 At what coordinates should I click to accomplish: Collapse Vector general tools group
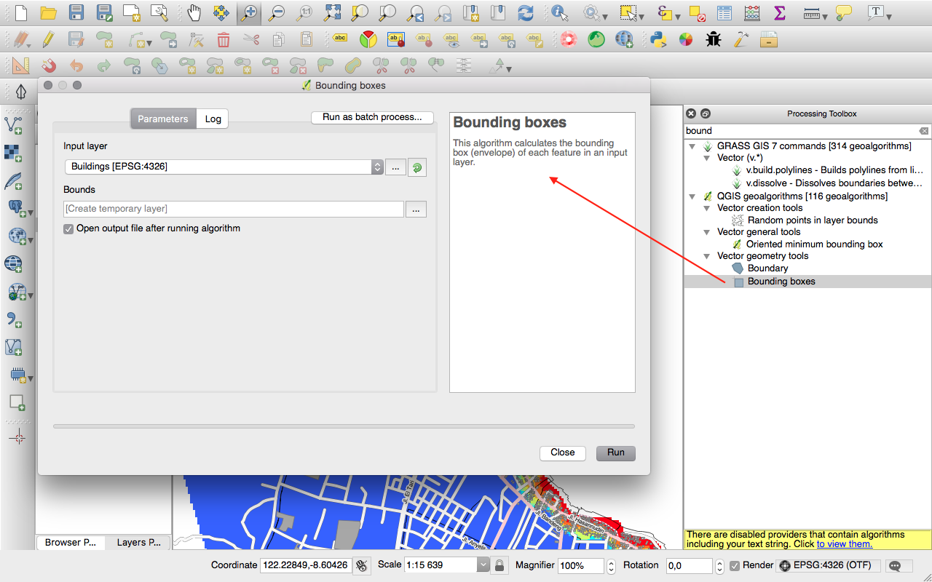pos(707,232)
